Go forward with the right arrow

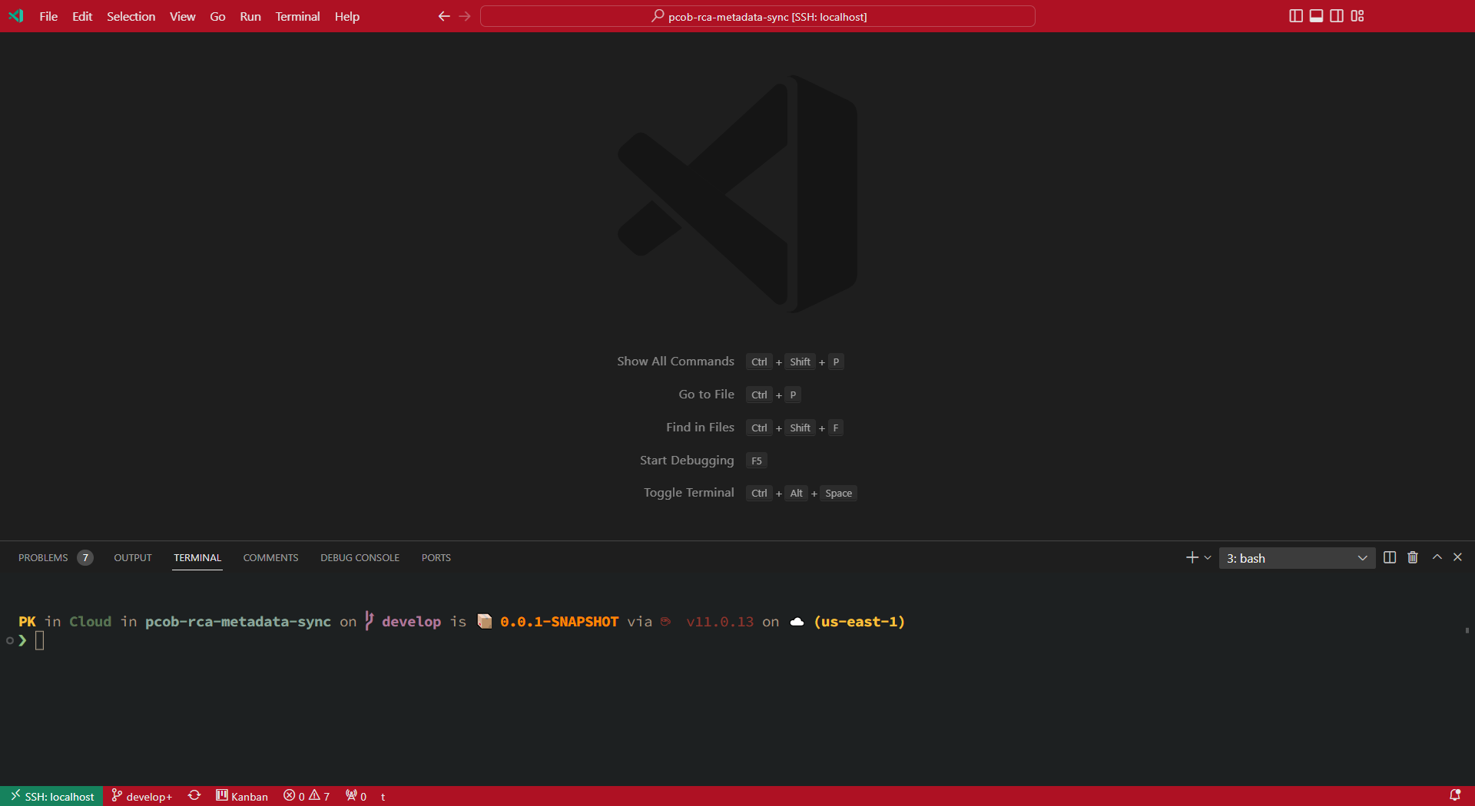click(465, 16)
